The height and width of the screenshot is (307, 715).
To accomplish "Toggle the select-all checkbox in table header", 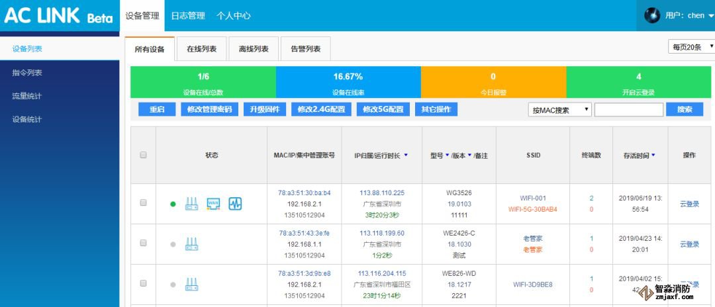I will (x=143, y=155).
